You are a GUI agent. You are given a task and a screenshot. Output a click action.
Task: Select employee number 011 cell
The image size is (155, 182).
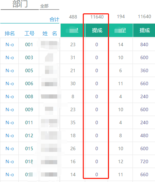point(29,122)
